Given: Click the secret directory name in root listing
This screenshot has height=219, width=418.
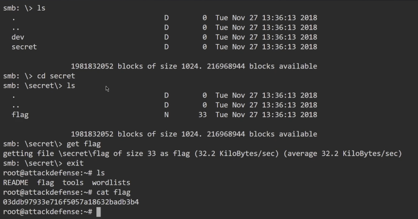Looking at the screenshot, I should (24, 47).
